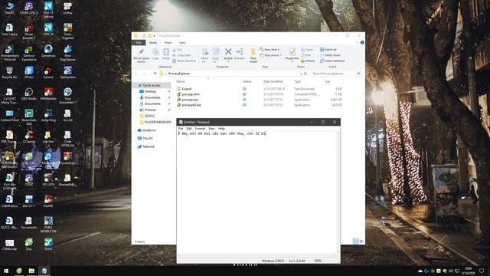Open the CCleaner desktop icon
This screenshot has width=490, height=276.
click(29, 137)
